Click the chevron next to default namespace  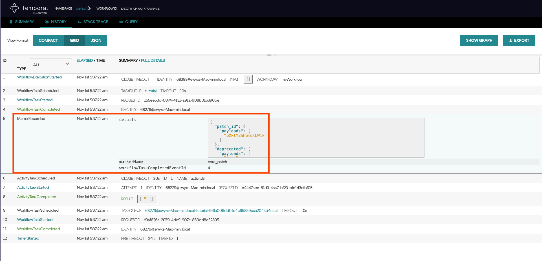click(x=89, y=8)
